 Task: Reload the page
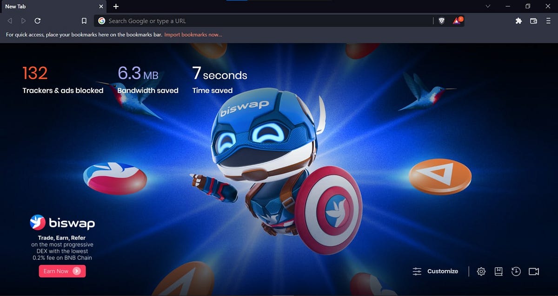(38, 21)
